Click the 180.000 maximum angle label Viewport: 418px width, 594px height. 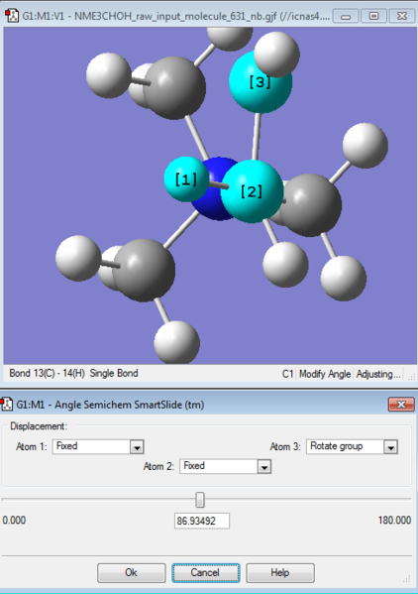394,521
